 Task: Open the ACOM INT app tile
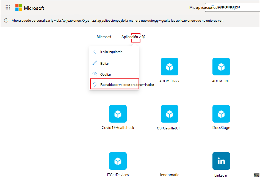[x=221, y=67]
